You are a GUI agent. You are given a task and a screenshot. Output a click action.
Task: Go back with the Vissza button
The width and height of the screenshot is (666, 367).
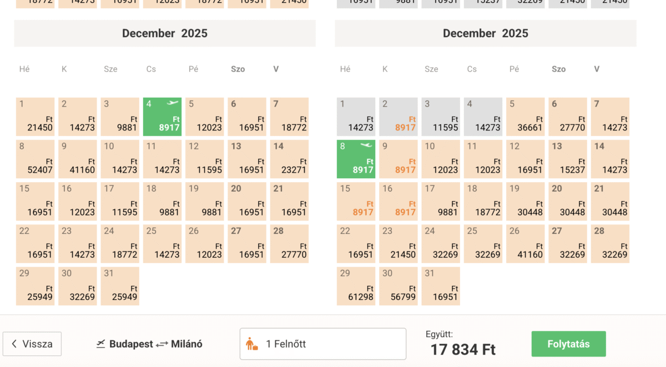[32, 344]
